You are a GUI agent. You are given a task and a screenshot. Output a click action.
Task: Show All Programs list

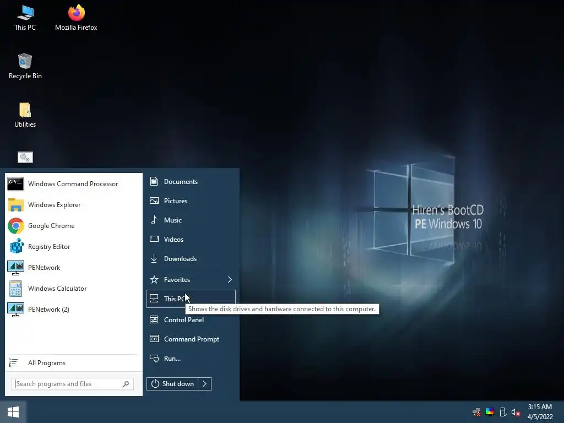click(x=74, y=363)
